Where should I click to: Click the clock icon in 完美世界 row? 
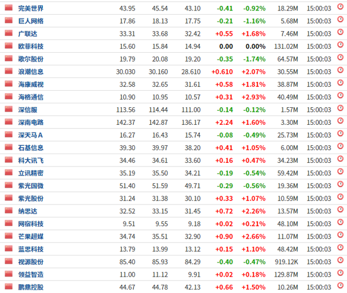click(x=340, y=7)
